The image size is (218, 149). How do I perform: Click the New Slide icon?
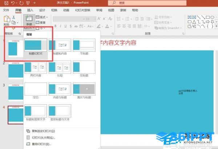tap(29, 19)
